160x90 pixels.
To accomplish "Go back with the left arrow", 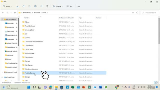I will (3, 13).
